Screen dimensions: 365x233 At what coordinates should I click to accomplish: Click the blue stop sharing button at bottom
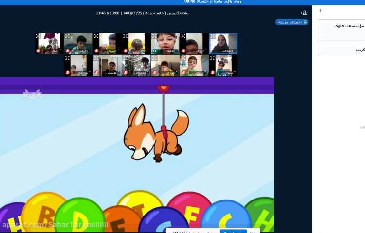pos(233,232)
